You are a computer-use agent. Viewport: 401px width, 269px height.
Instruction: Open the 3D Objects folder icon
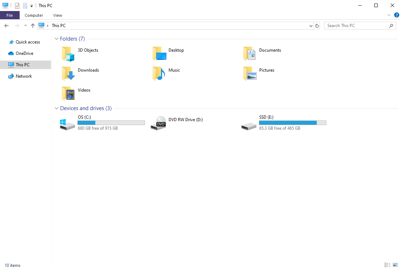point(68,54)
